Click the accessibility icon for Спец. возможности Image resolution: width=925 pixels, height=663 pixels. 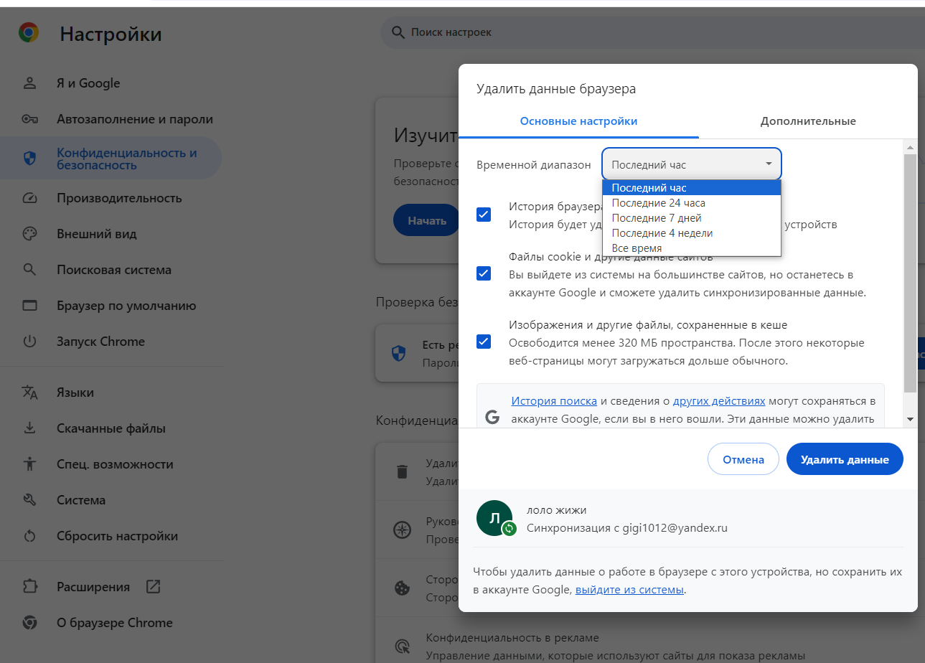(x=29, y=464)
